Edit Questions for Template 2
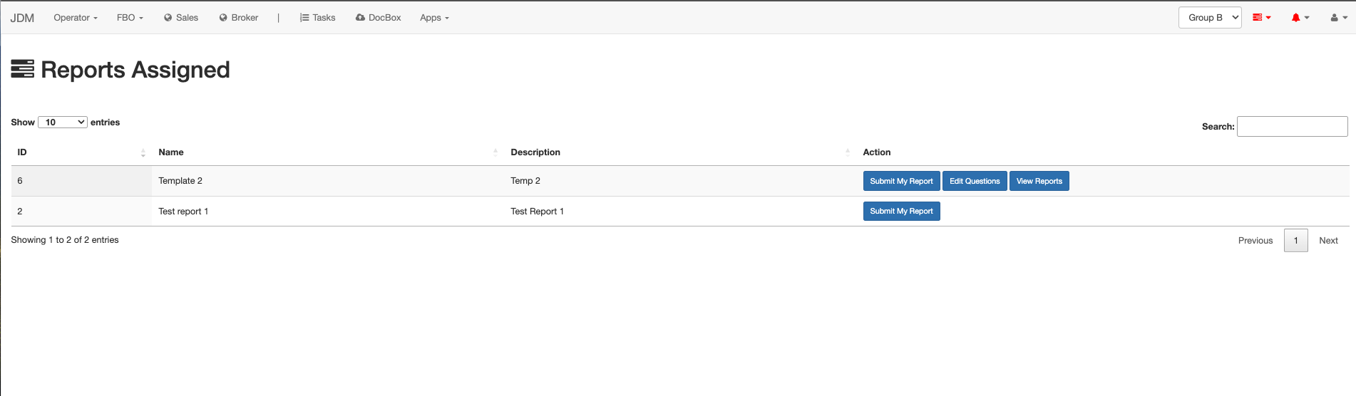Image resolution: width=1356 pixels, height=396 pixels. coord(974,182)
